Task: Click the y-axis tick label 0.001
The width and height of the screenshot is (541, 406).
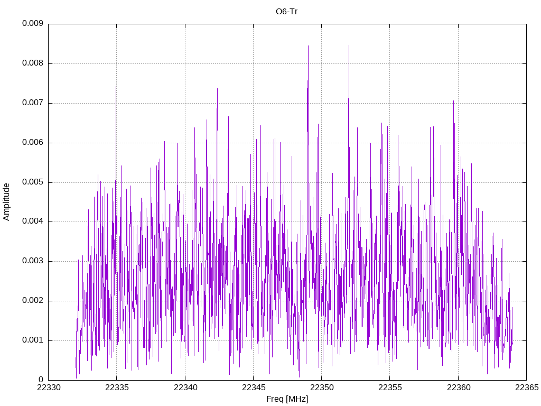Action: click(x=33, y=340)
